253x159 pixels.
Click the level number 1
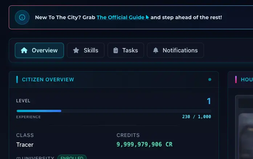209,101
